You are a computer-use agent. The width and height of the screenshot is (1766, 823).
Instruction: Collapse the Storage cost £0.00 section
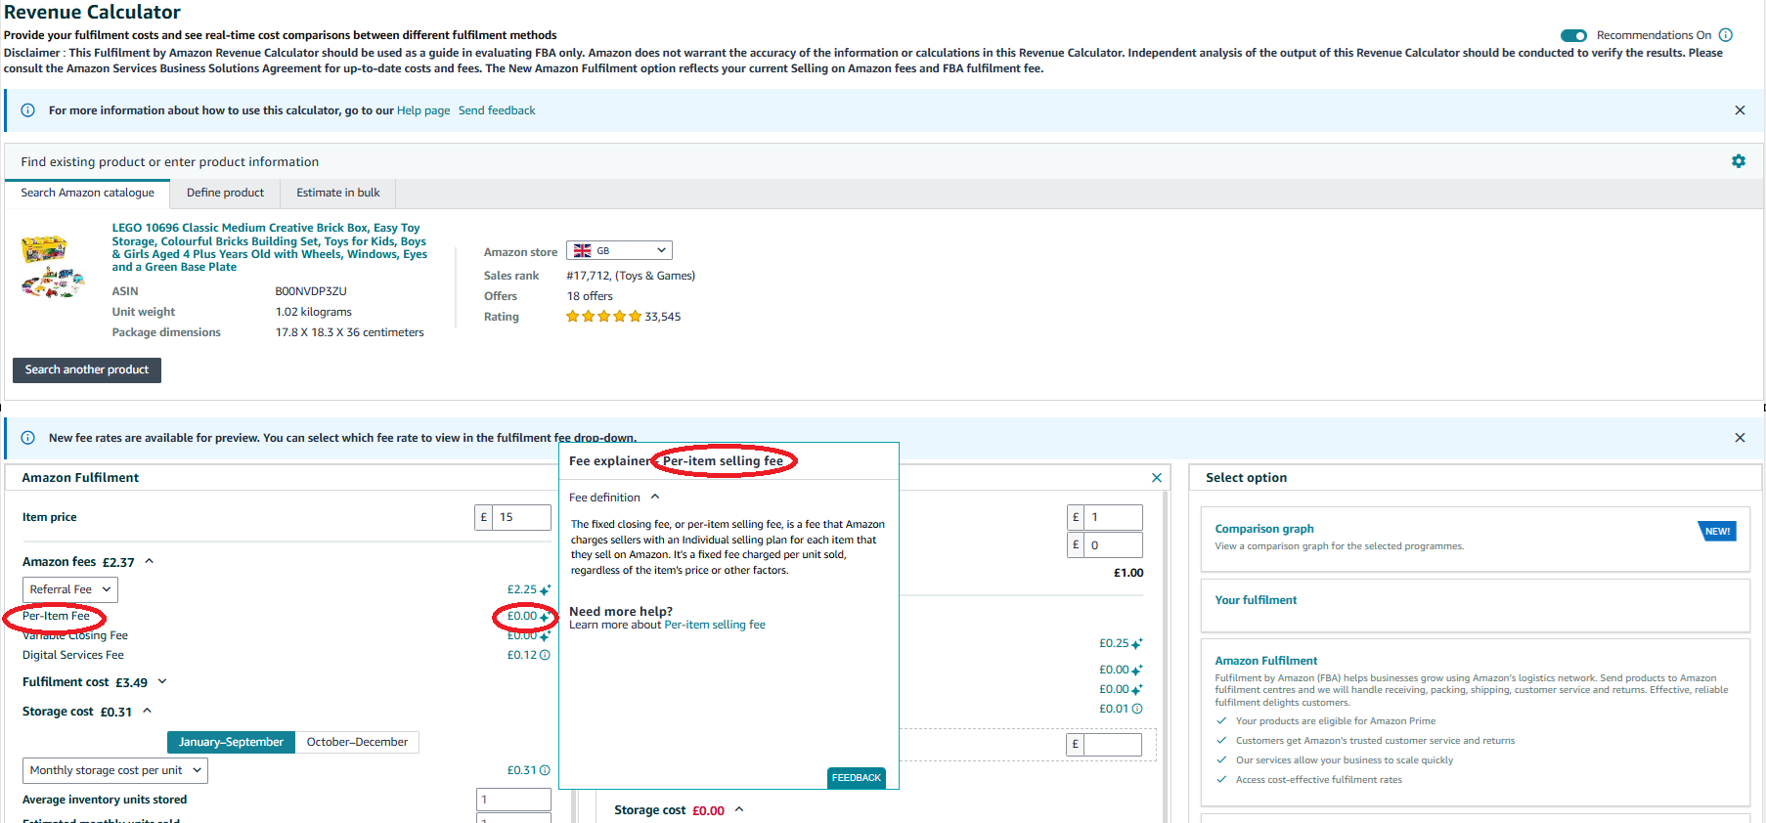pyautogui.click(x=739, y=809)
